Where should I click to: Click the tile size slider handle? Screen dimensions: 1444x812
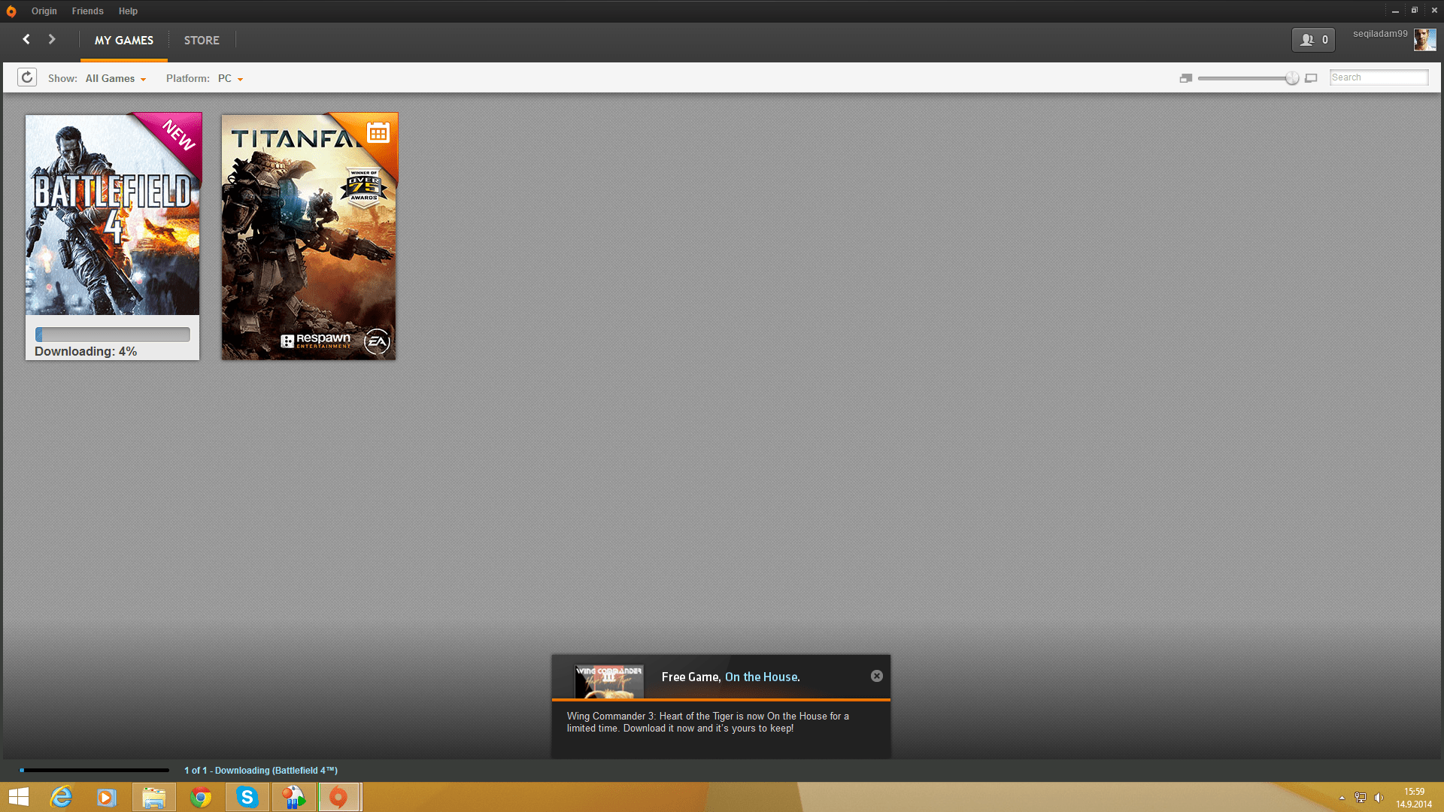tap(1292, 78)
